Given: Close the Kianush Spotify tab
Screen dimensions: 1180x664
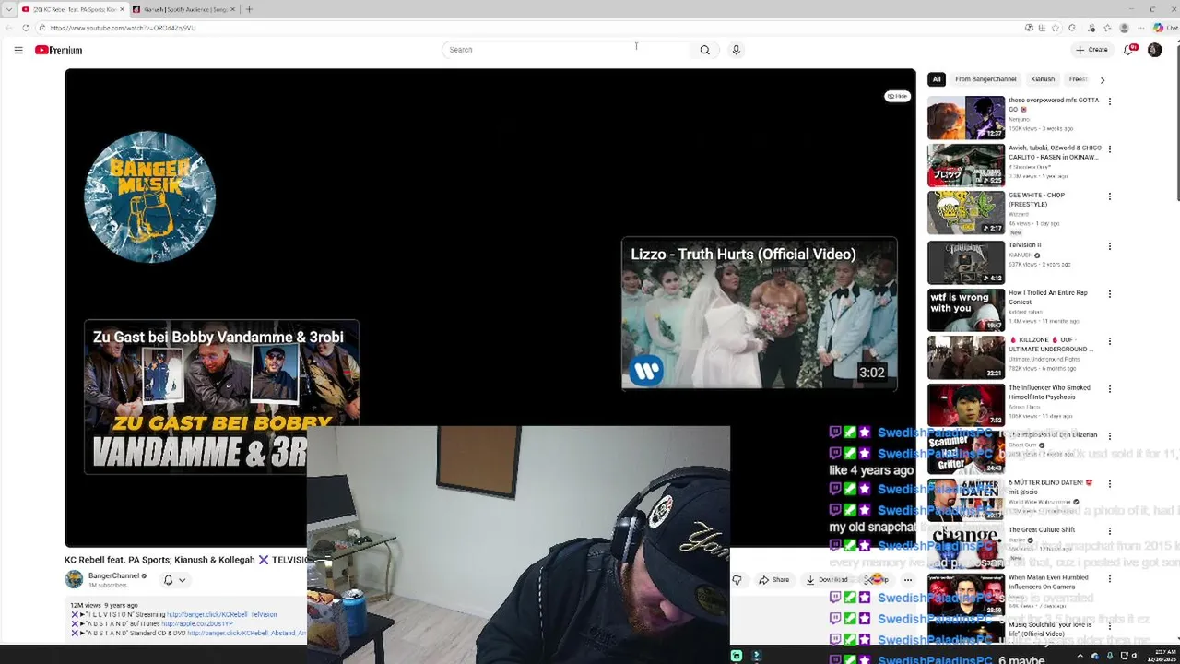Looking at the screenshot, I should click(x=232, y=9).
